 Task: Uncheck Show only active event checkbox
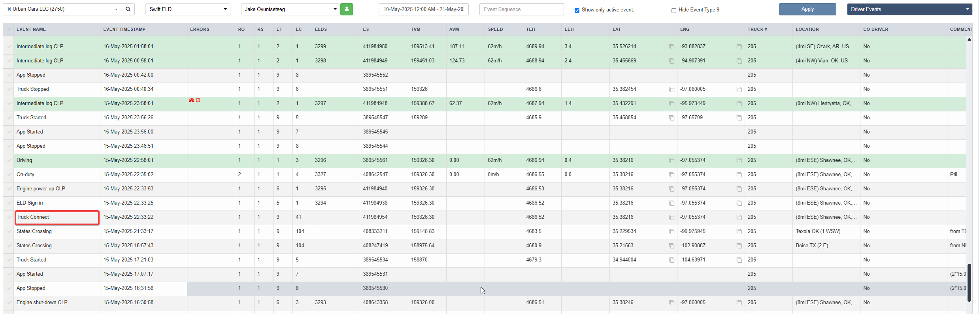click(577, 10)
